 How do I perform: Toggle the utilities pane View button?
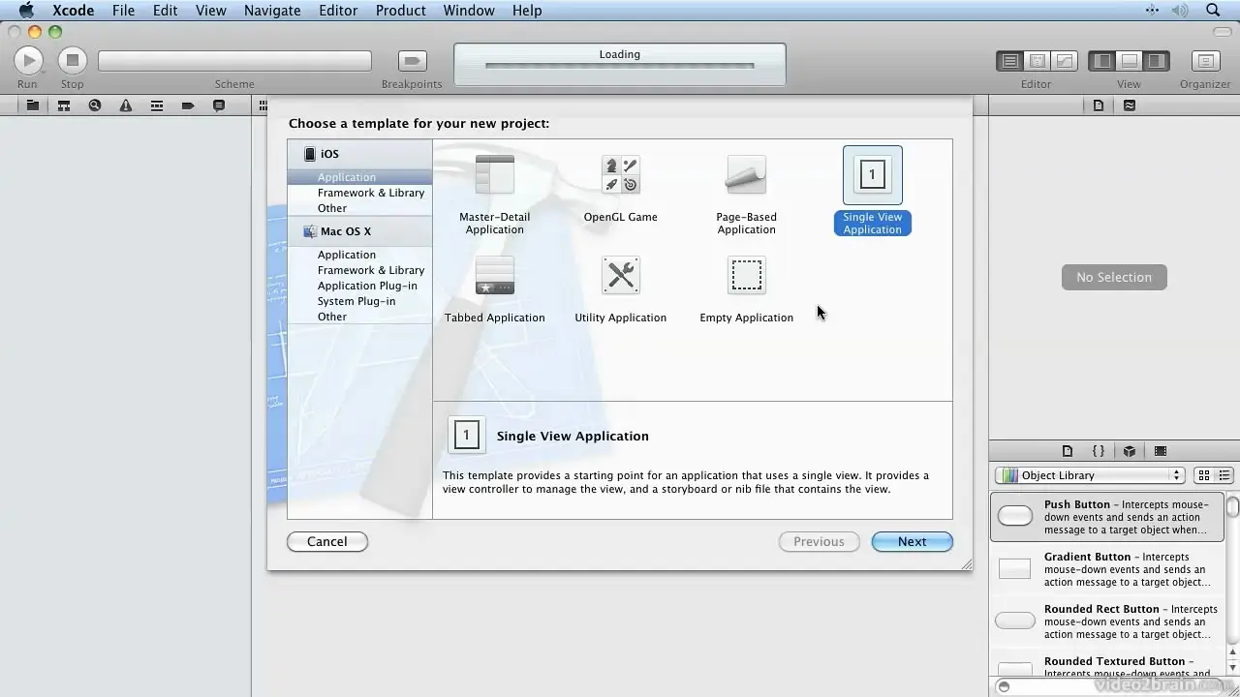[x=1157, y=60]
